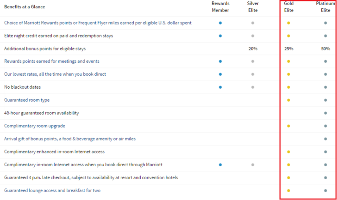Click the Rewards Member column header
The image size is (337, 200).
[x=220, y=6]
